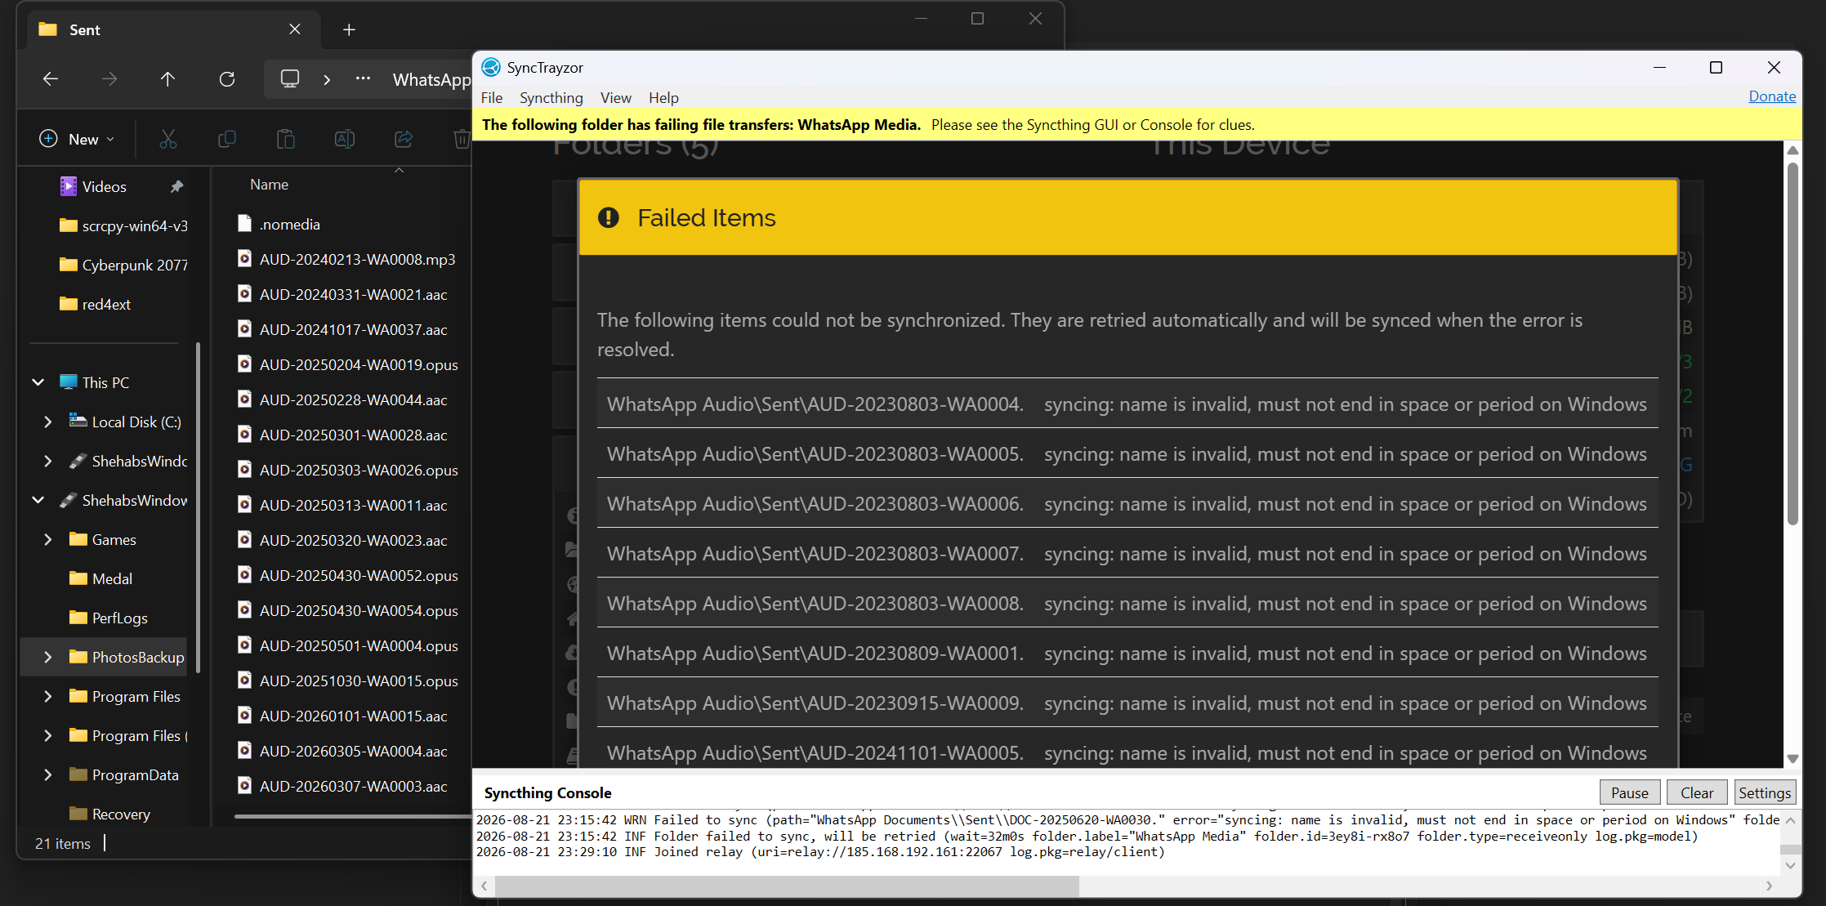The image size is (1826, 906).
Task: Click the Local Disk (C:) drive icon
Action: pyautogui.click(x=78, y=421)
